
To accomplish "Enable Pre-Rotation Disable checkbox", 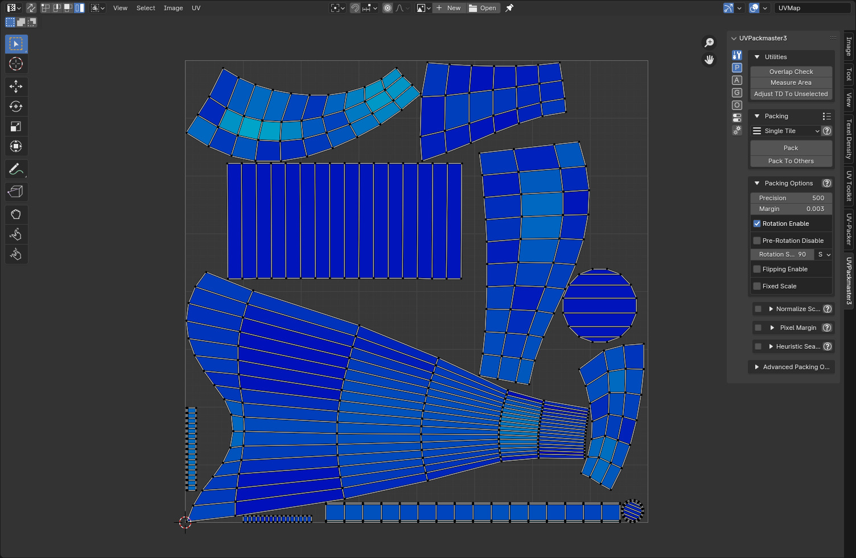I will (x=757, y=241).
